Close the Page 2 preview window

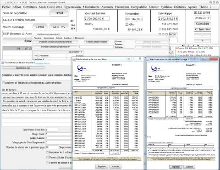point(214,59)
